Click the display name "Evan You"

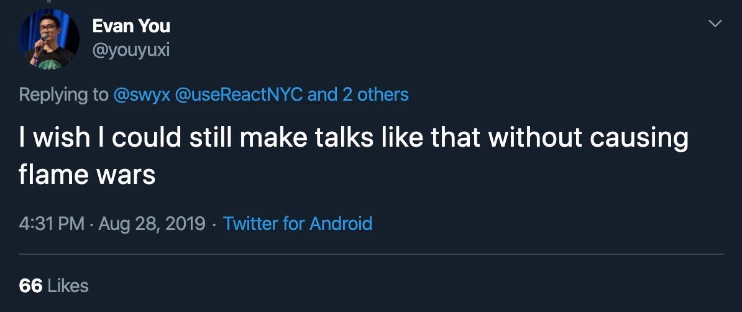point(131,26)
